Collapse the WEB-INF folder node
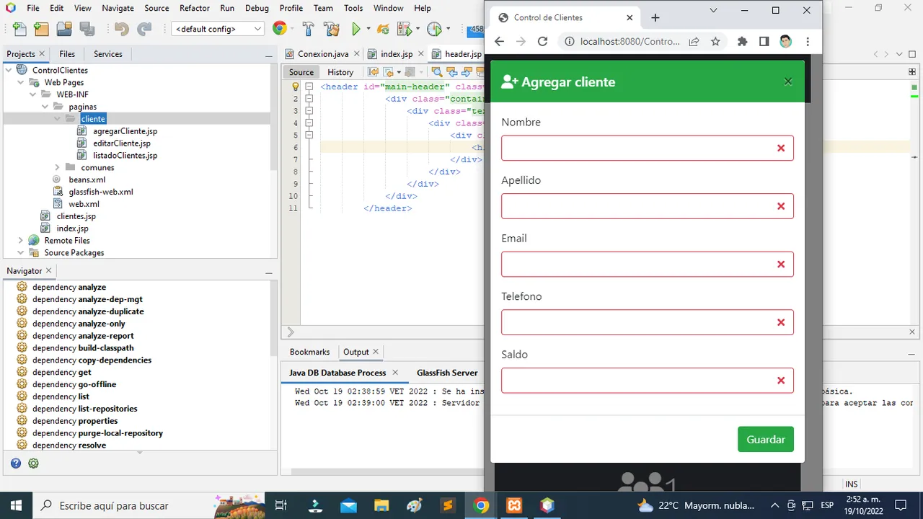This screenshot has width=923, height=519. click(33, 94)
